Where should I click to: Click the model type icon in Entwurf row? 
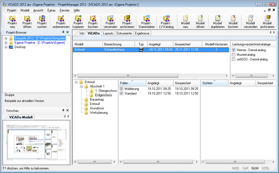click(x=141, y=50)
